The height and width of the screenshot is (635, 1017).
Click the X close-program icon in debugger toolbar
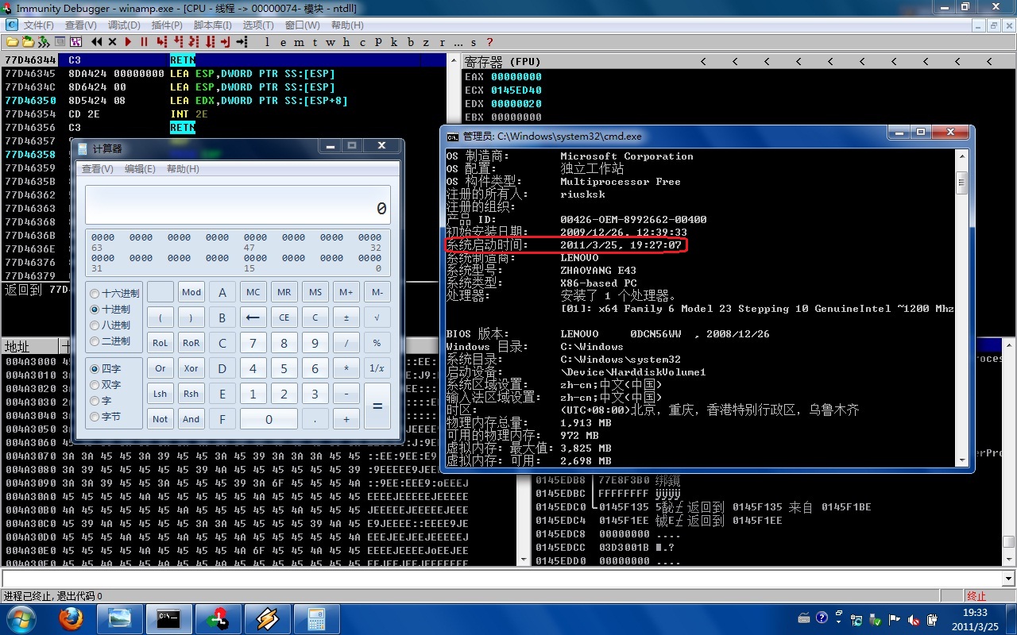point(112,42)
